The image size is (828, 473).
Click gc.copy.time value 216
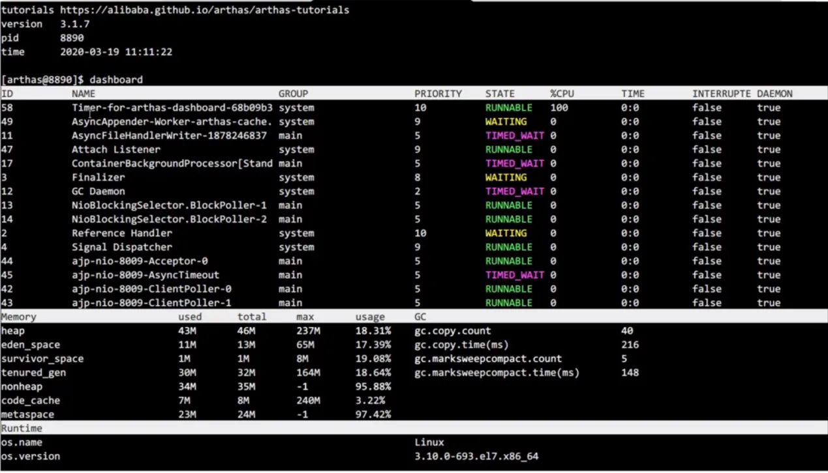(630, 345)
